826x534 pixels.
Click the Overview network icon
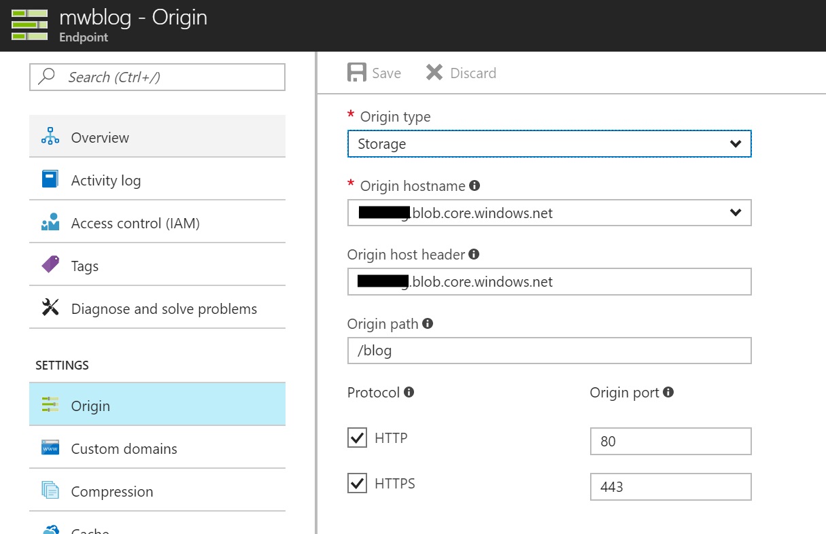pyautogui.click(x=50, y=137)
